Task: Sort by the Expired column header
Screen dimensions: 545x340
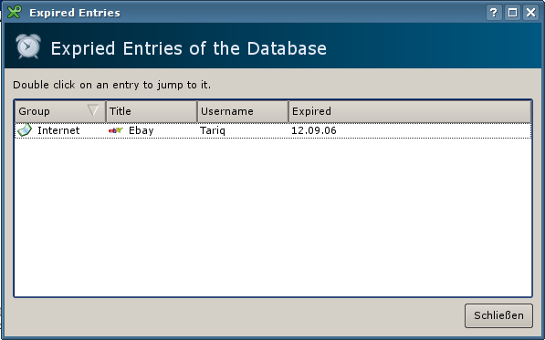Action: pos(410,111)
